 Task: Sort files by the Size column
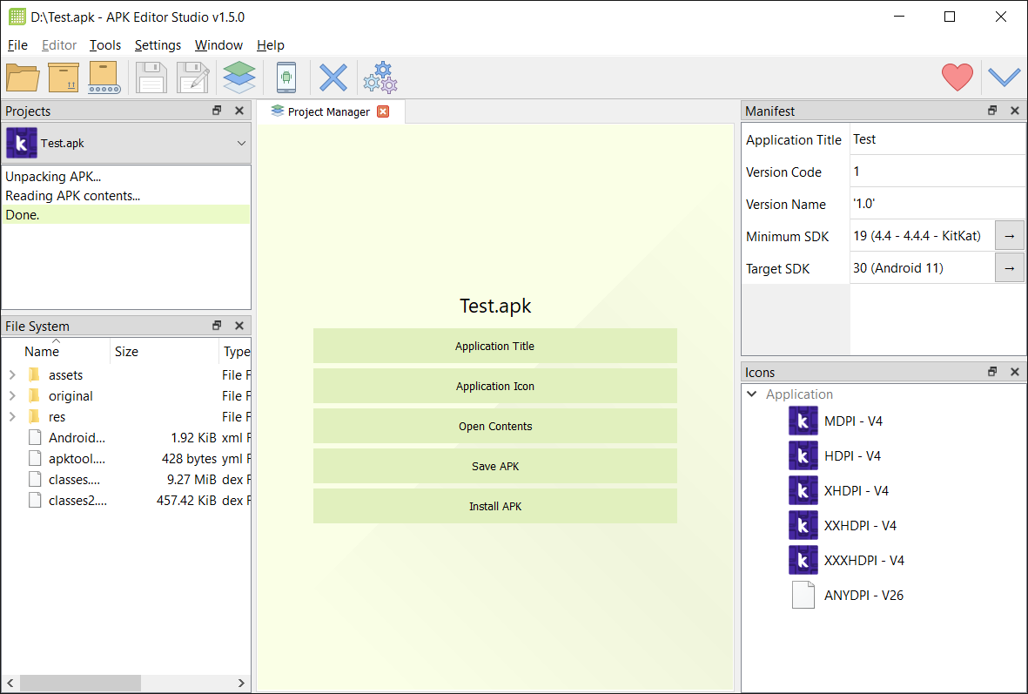[x=164, y=351]
